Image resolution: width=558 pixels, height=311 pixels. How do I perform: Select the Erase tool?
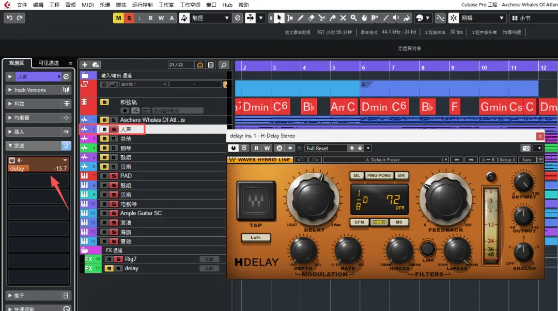(311, 18)
